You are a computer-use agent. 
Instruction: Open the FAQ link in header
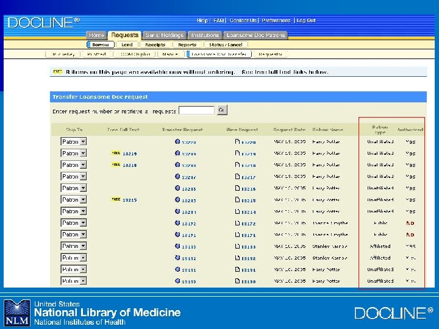[x=219, y=21]
